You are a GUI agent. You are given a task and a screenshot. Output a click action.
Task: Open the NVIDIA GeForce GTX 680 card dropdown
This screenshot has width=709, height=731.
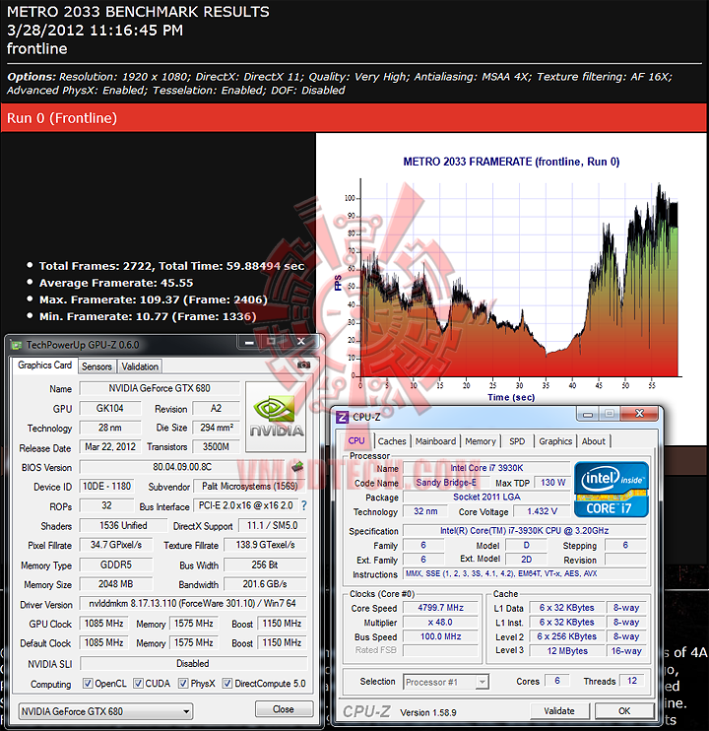click(x=105, y=711)
